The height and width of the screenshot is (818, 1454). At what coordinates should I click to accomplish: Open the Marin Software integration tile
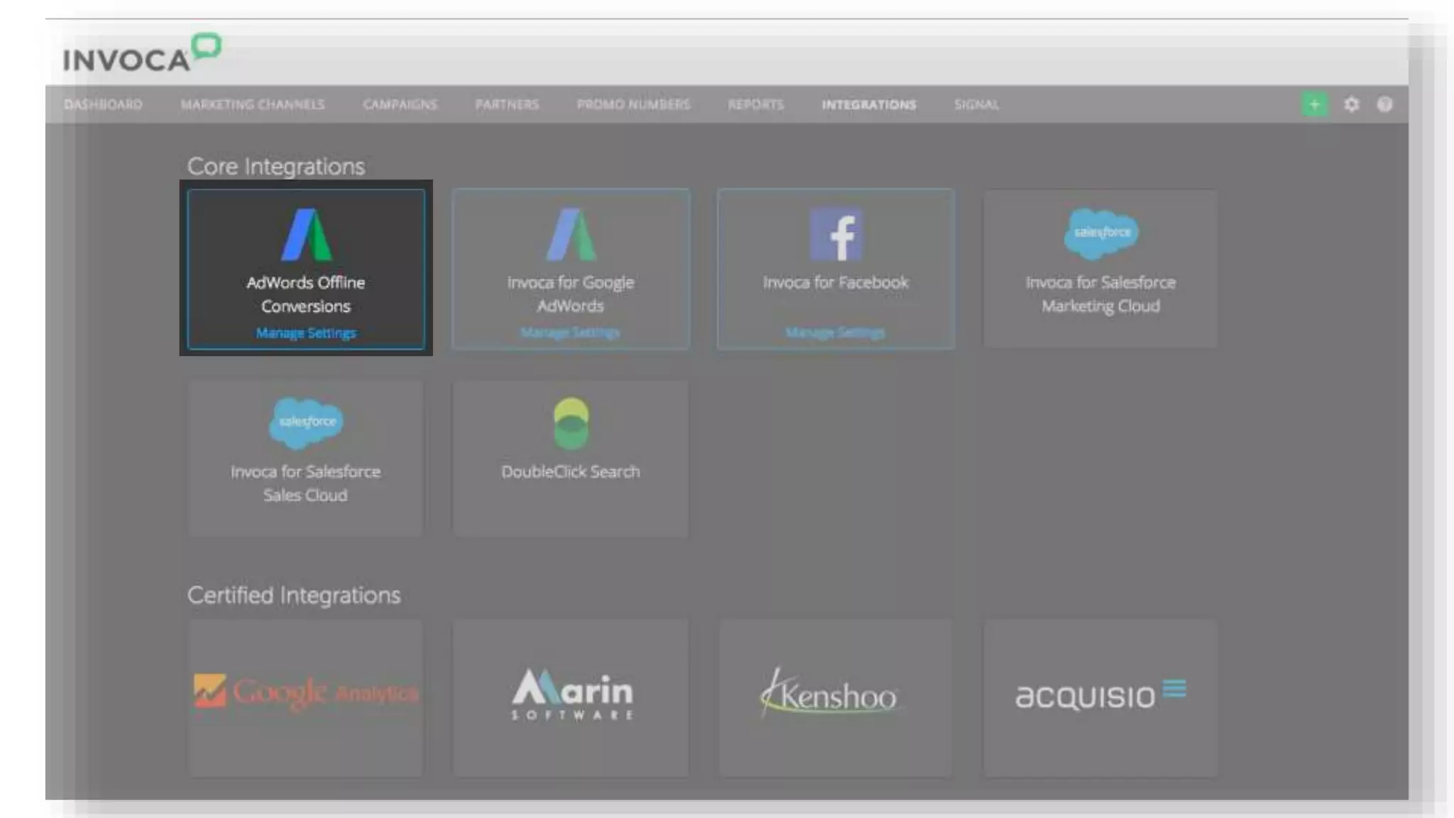pyautogui.click(x=571, y=697)
